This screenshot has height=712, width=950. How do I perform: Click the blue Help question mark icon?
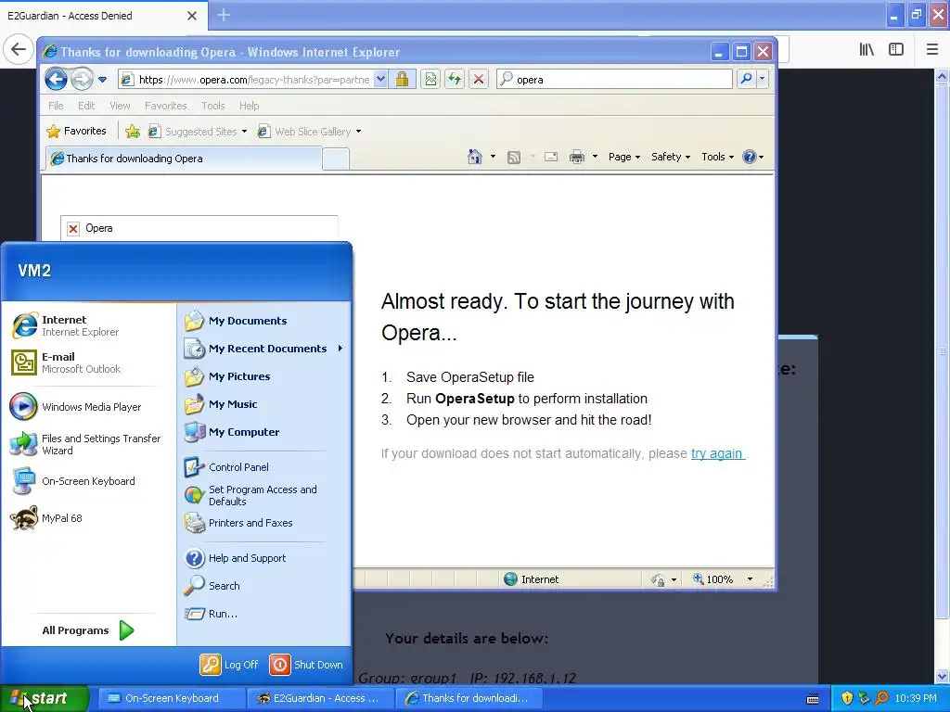pyautogui.click(x=750, y=157)
